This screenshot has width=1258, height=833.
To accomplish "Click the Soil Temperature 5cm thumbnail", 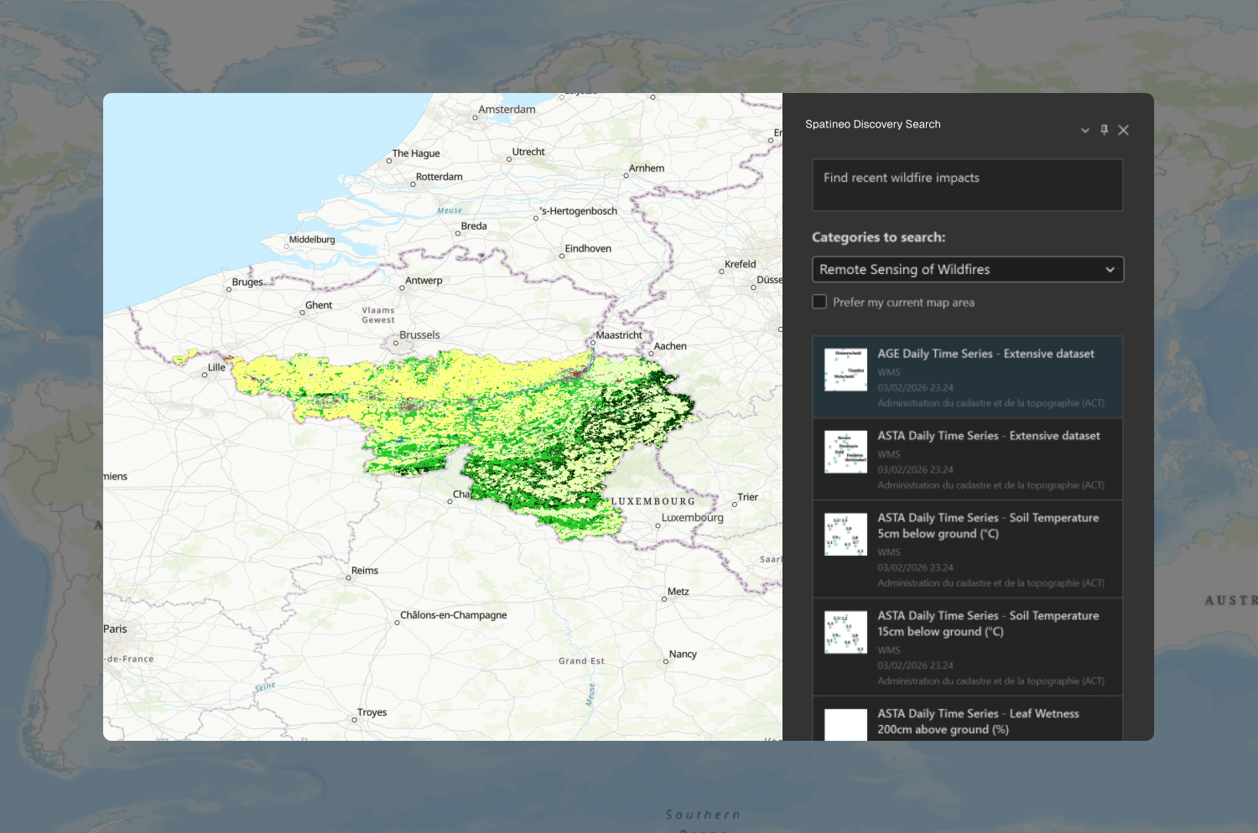I will pos(845,535).
